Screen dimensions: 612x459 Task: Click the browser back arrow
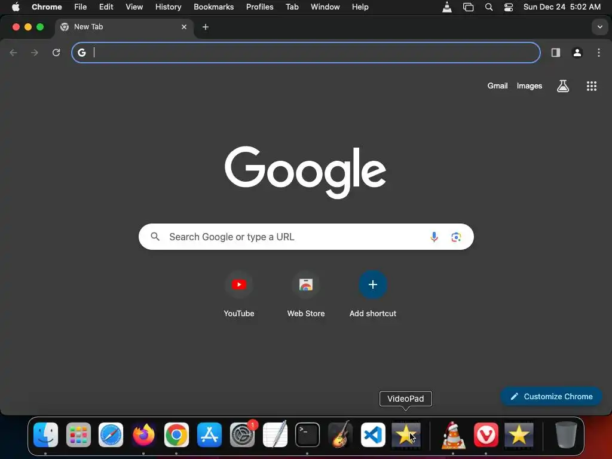(x=13, y=53)
